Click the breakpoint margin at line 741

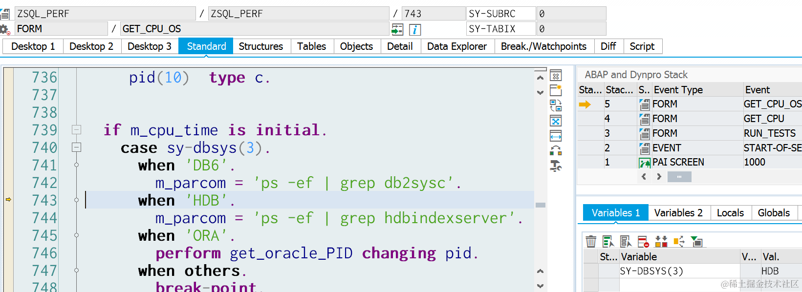click(8, 165)
